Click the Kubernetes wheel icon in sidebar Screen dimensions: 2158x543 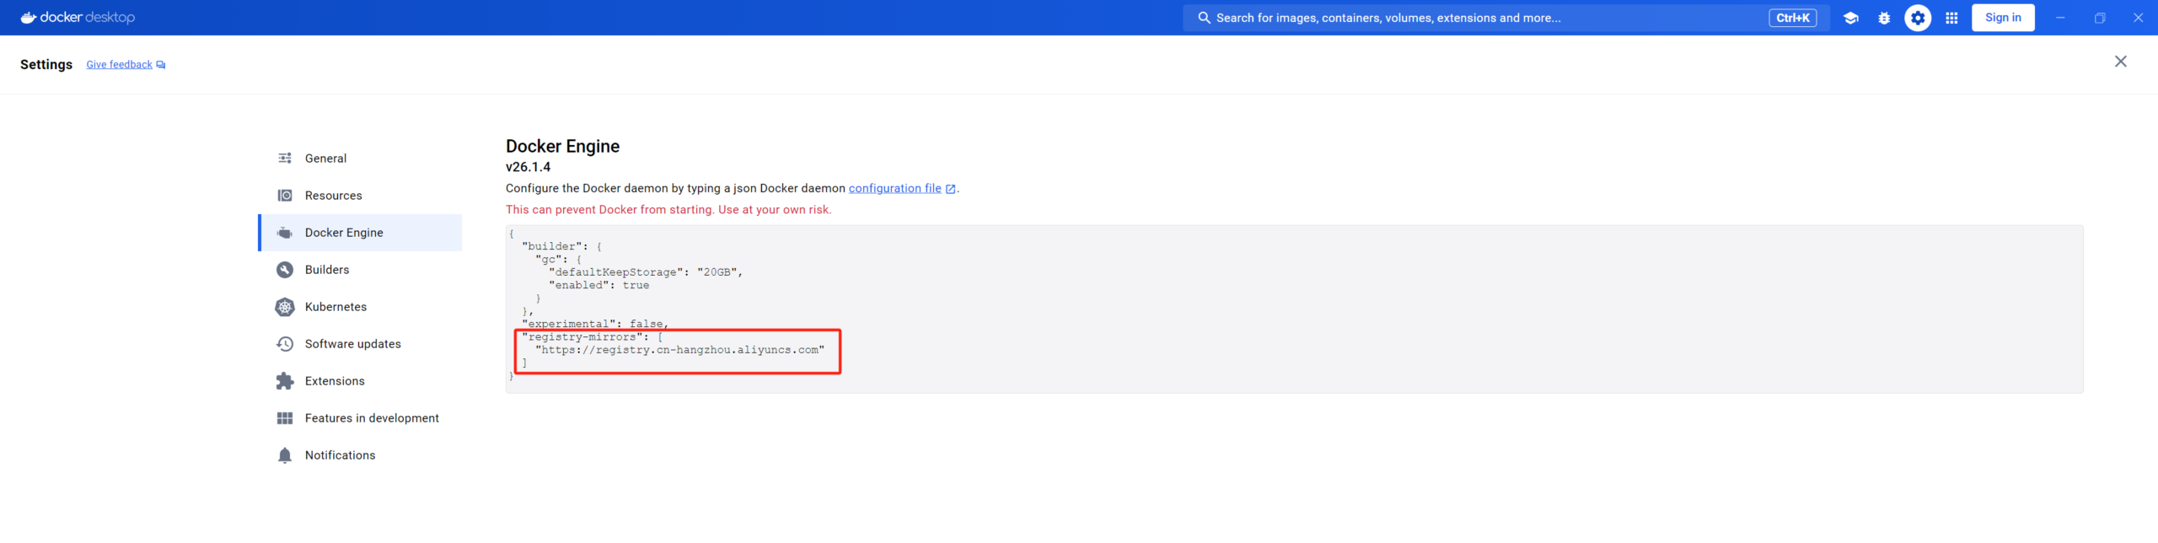(x=285, y=307)
